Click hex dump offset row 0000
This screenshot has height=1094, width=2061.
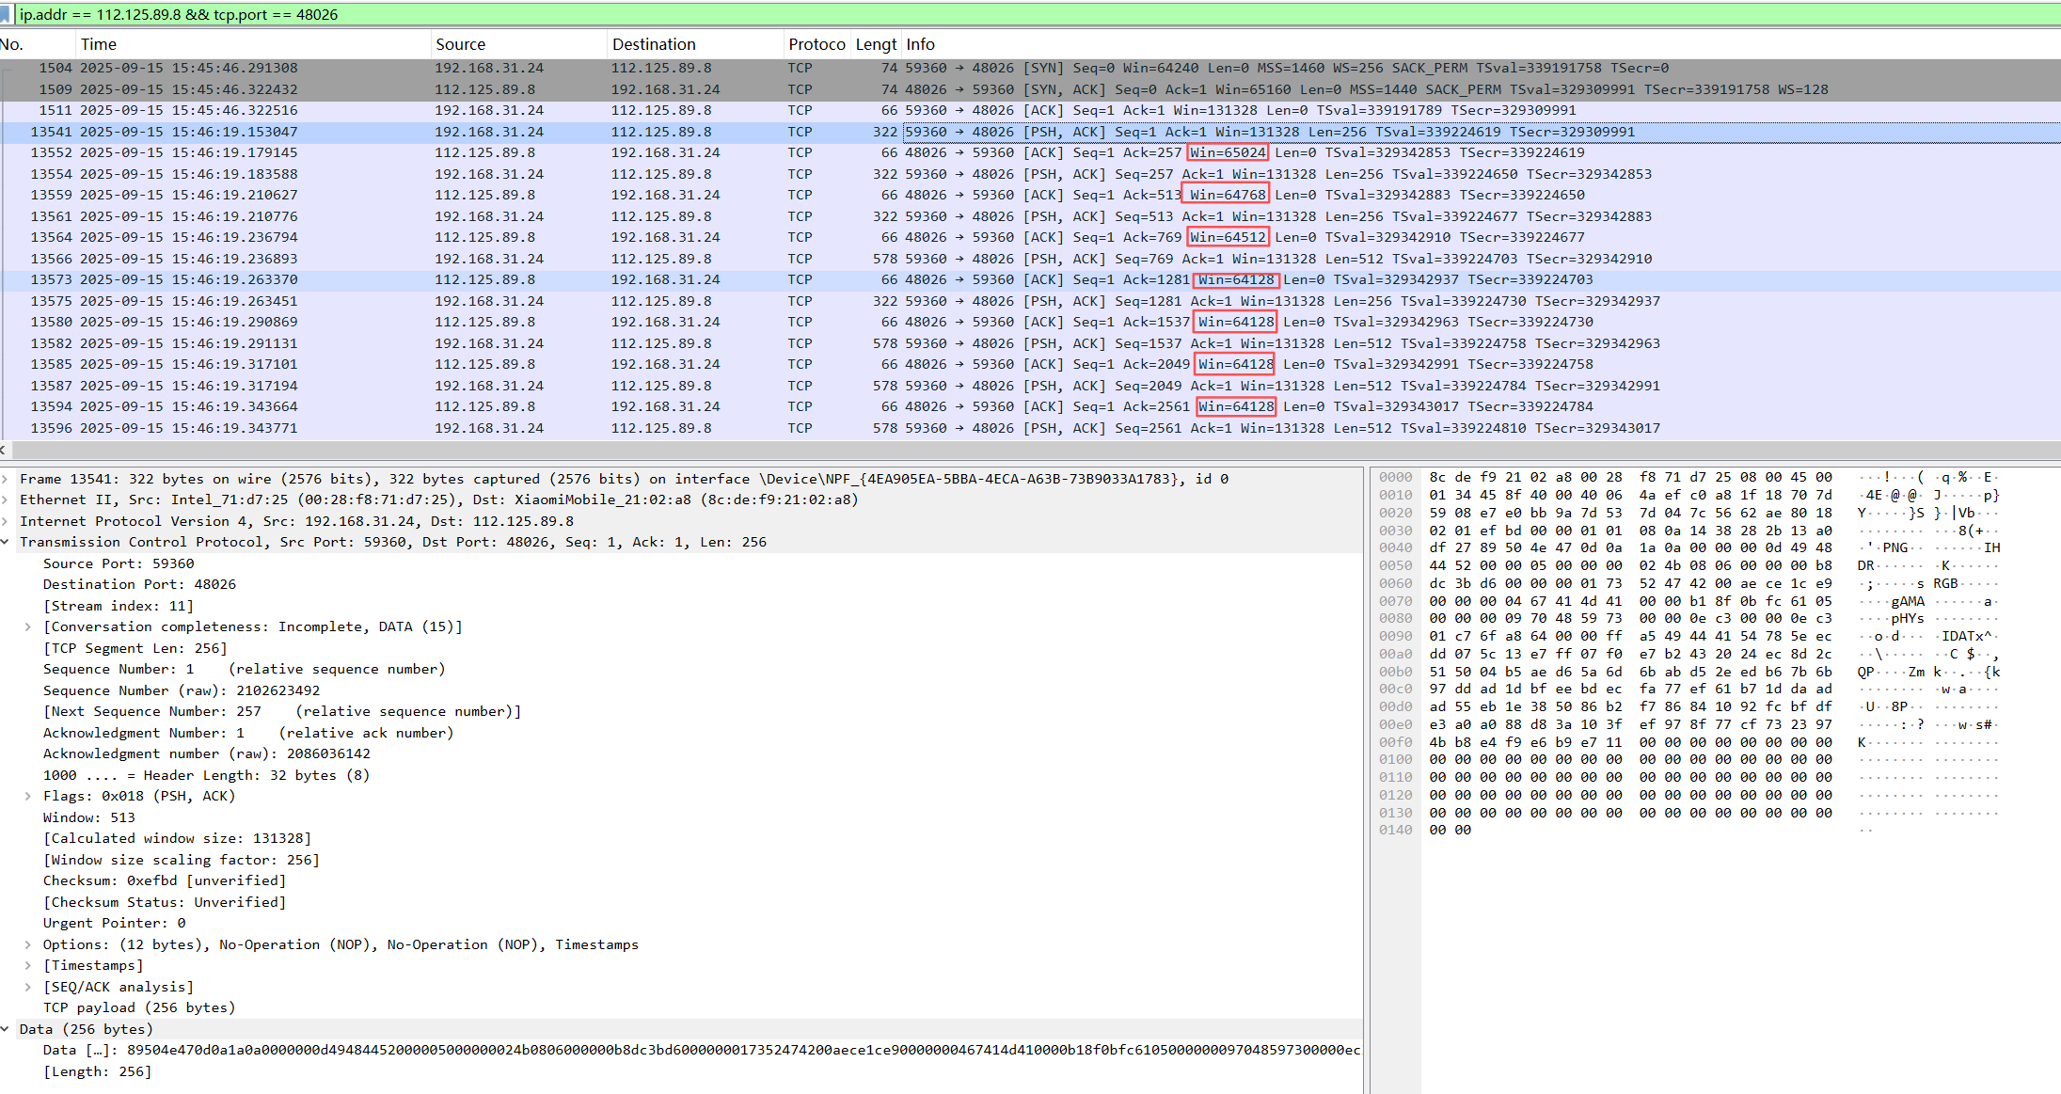(x=1396, y=477)
